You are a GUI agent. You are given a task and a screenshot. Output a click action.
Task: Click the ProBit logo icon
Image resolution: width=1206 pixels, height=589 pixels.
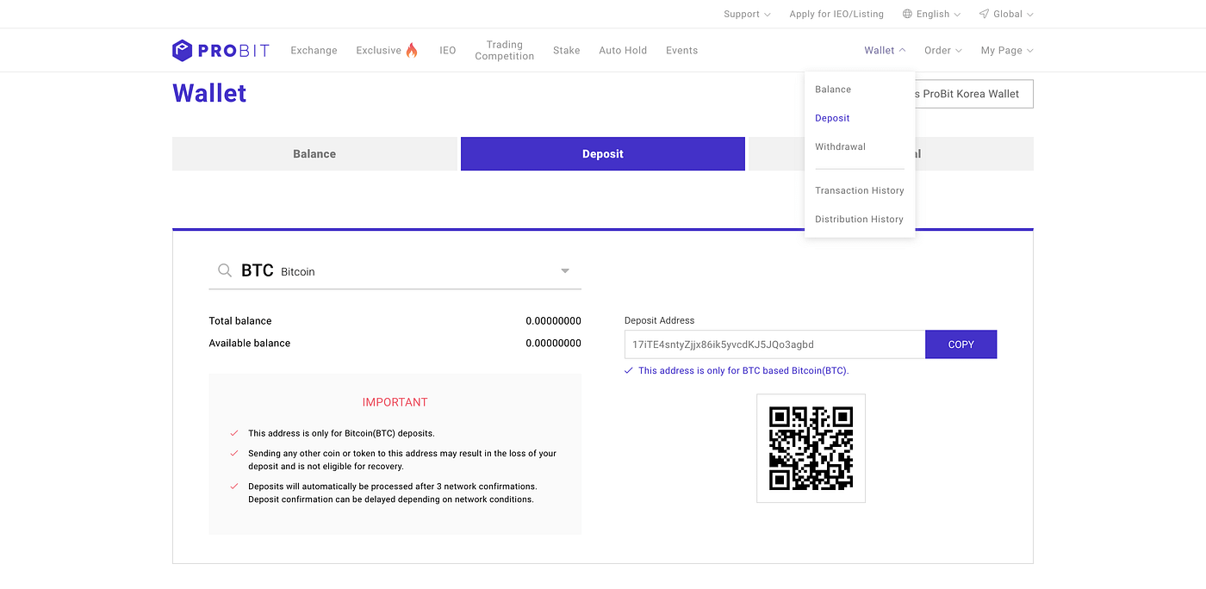click(x=182, y=50)
